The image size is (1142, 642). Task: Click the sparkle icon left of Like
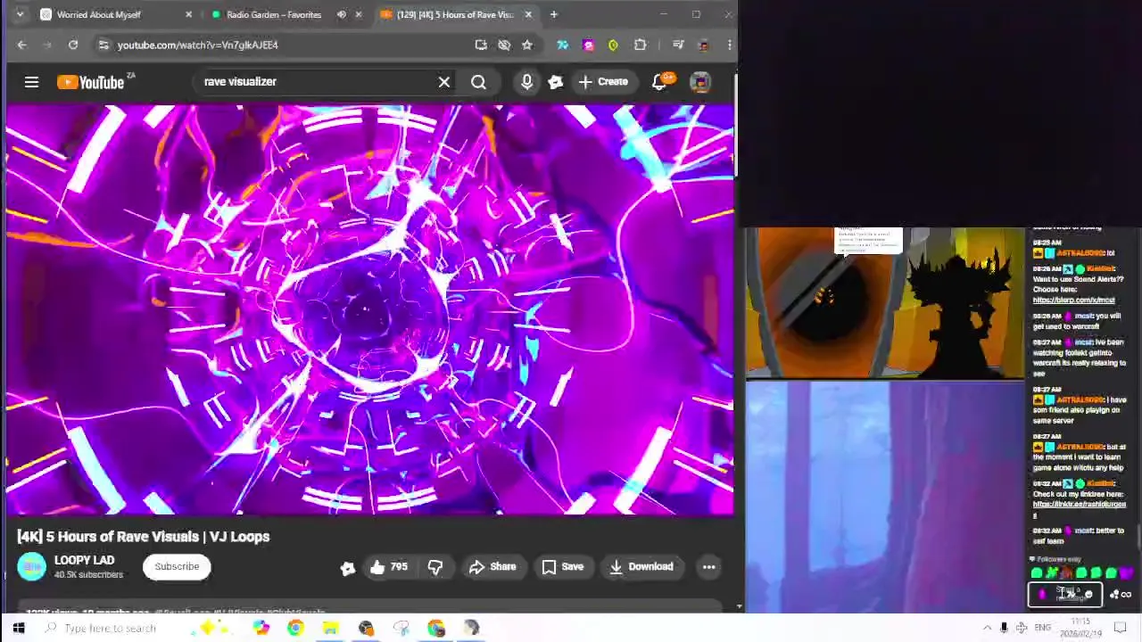pos(348,568)
